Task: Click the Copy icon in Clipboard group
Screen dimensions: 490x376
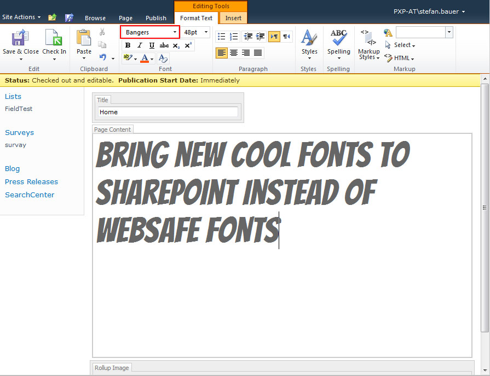Action: (x=102, y=45)
